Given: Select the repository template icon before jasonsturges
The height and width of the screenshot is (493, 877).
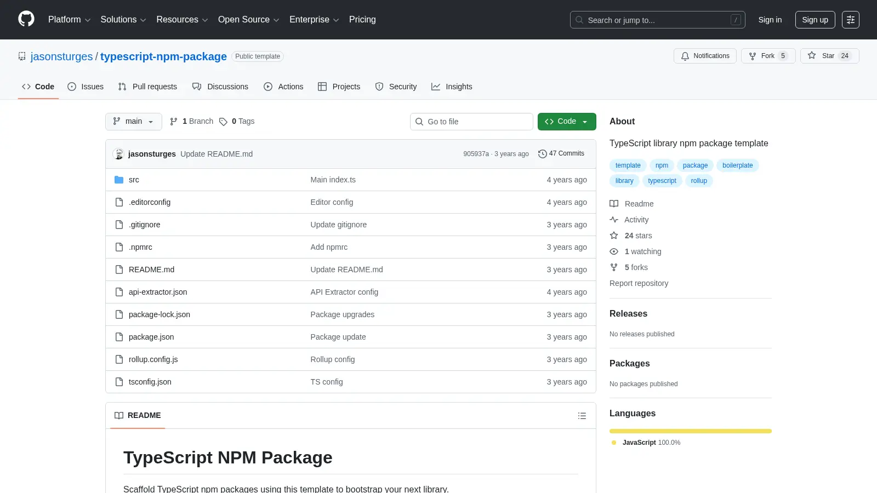Looking at the screenshot, I should tap(22, 56).
